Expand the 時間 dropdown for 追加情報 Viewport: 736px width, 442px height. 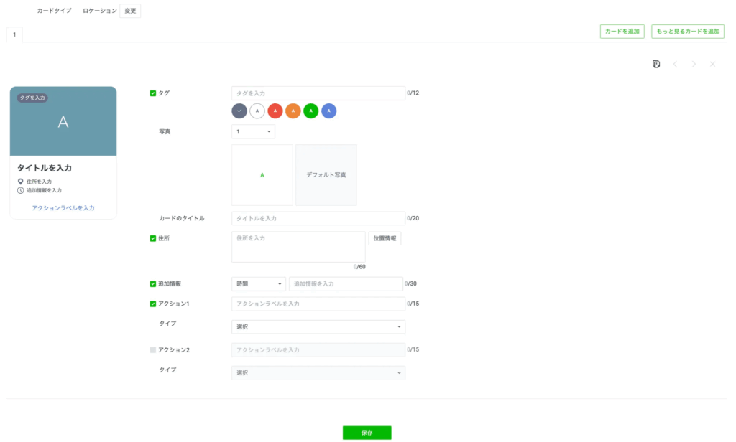pyautogui.click(x=259, y=284)
